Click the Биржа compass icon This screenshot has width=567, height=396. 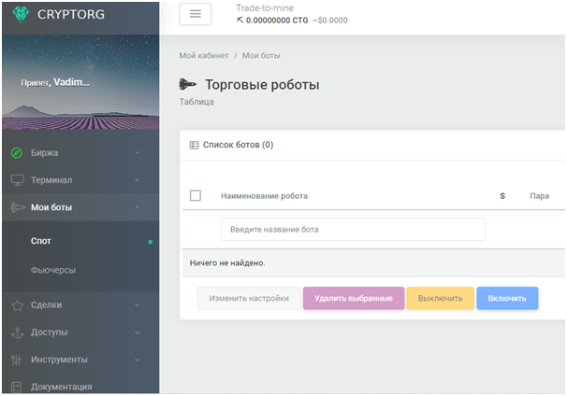17,152
